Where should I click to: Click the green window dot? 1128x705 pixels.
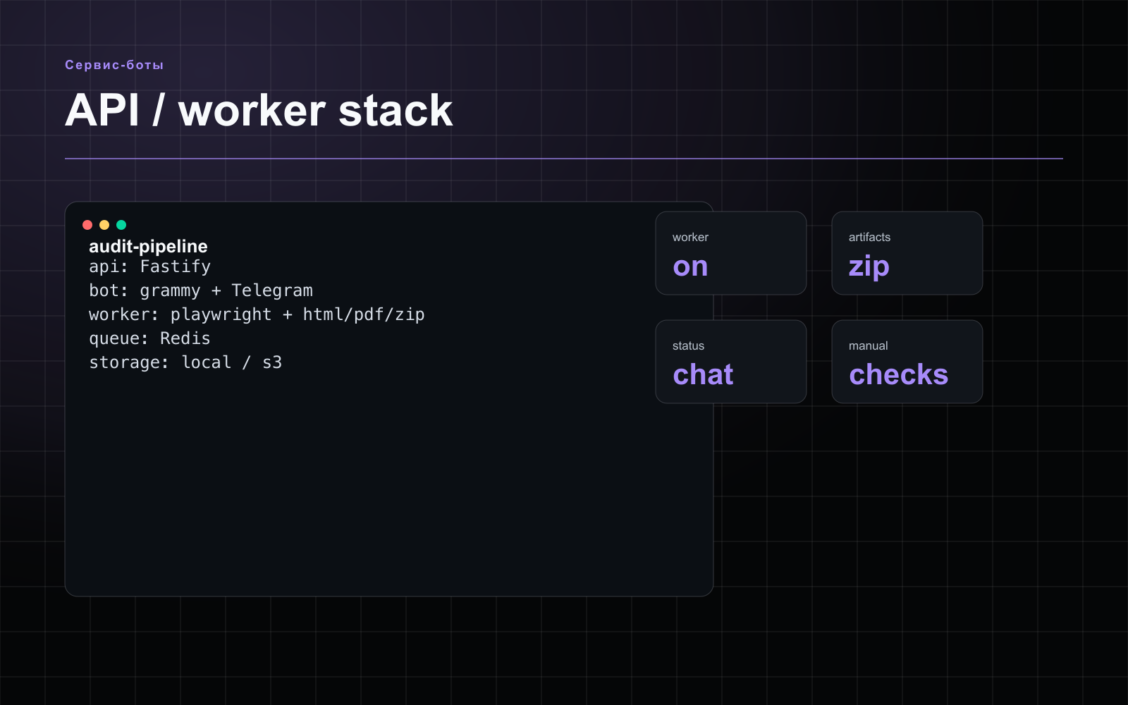tap(121, 225)
